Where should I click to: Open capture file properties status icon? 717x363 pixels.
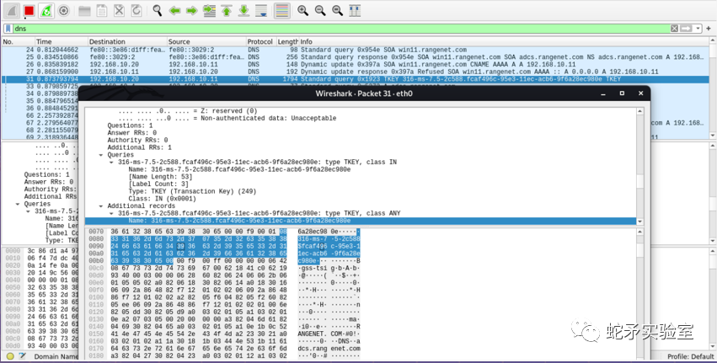pyautogui.click(x=22, y=356)
